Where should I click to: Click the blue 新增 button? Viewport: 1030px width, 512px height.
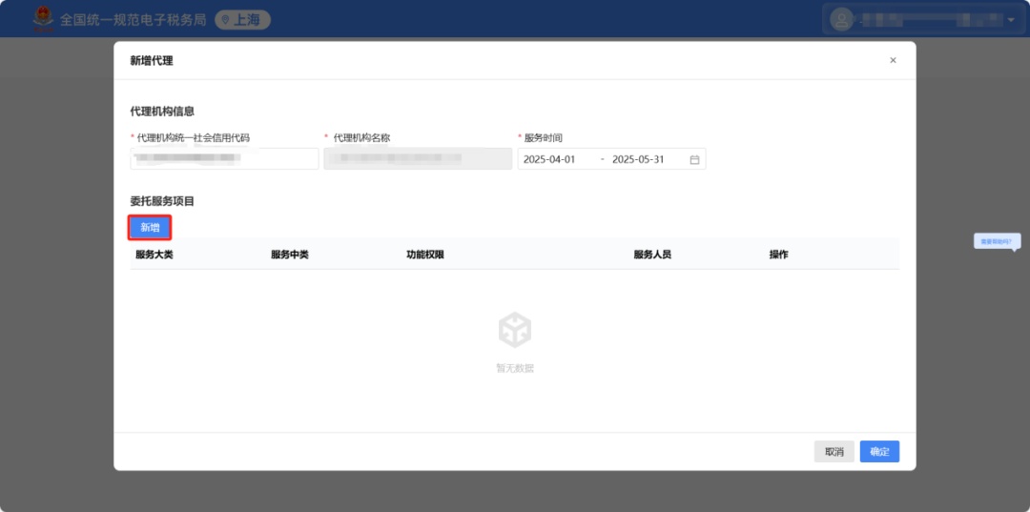click(x=150, y=228)
